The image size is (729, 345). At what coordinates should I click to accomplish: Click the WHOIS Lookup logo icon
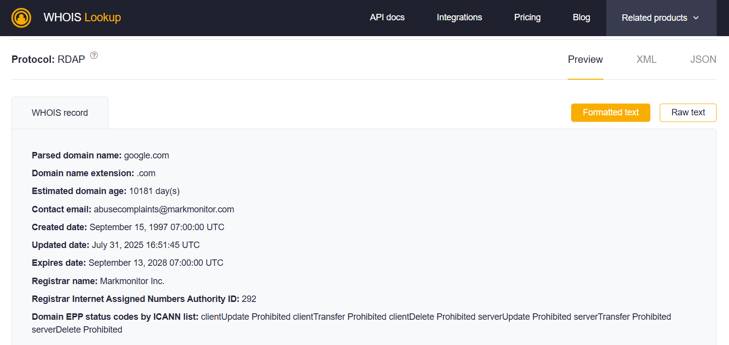click(x=21, y=18)
